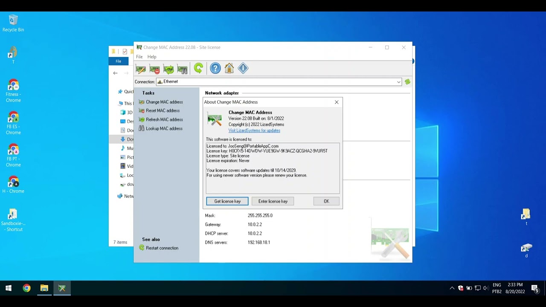Click the License key text line
The image size is (546, 307).
click(x=267, y=151)
